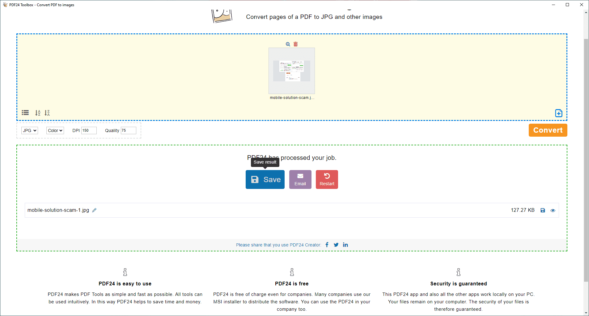Screen dimensions: 589x316
Task: Add more files with the plus-page icon
Action: pos(559,113)
